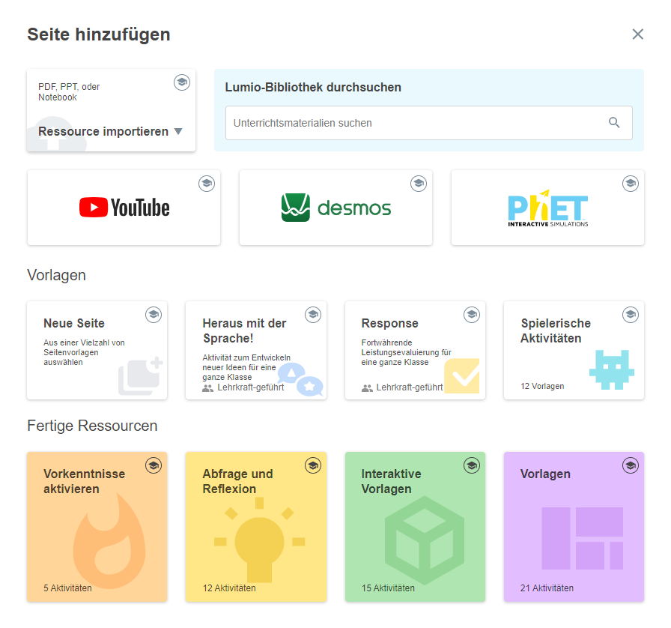Click the Unterrichtsmaterialien suchen search field
Viewport: 671px width, 628px height.
pos(416,123)
